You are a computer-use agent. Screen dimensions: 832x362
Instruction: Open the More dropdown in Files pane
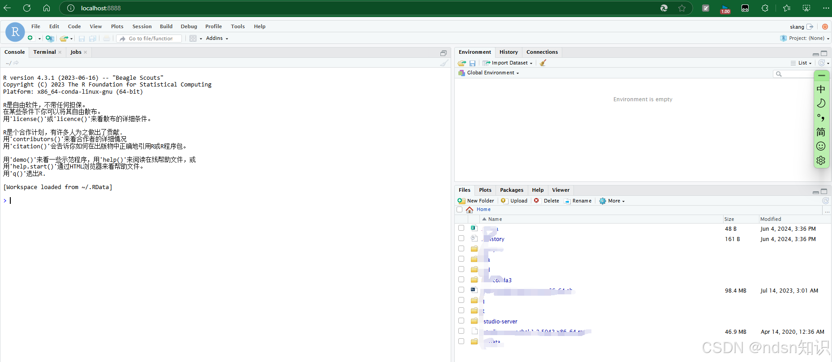pyautogui.click(x=612, y=201)
